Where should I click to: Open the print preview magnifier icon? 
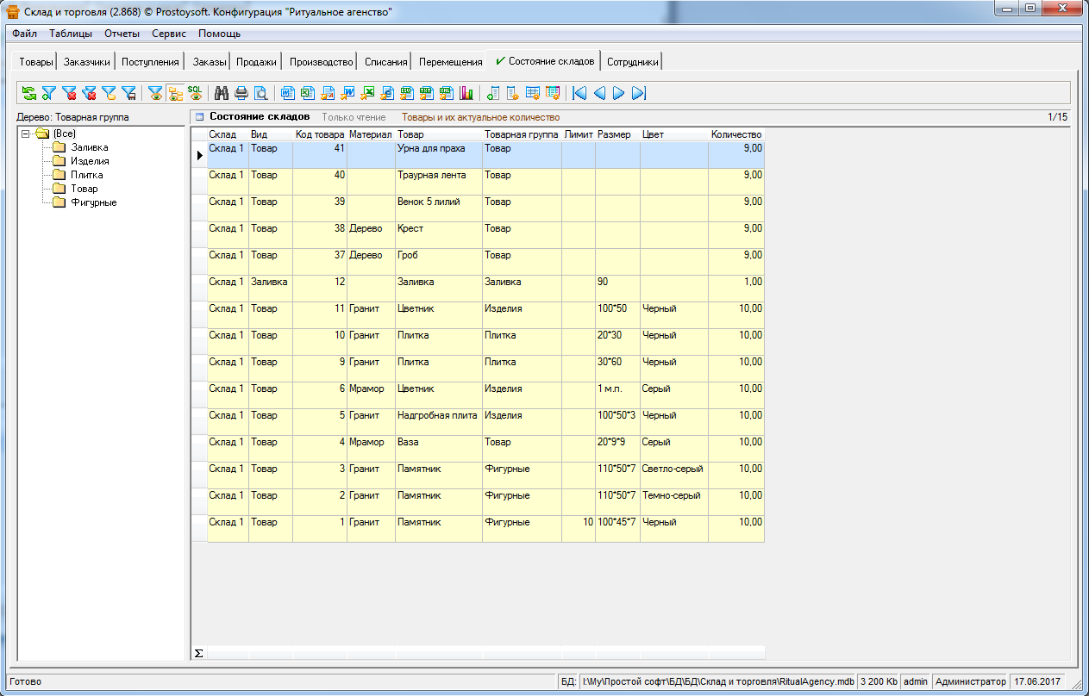(x=260, y=93)
